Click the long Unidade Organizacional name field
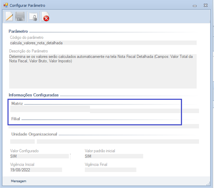 coord(117,142)
